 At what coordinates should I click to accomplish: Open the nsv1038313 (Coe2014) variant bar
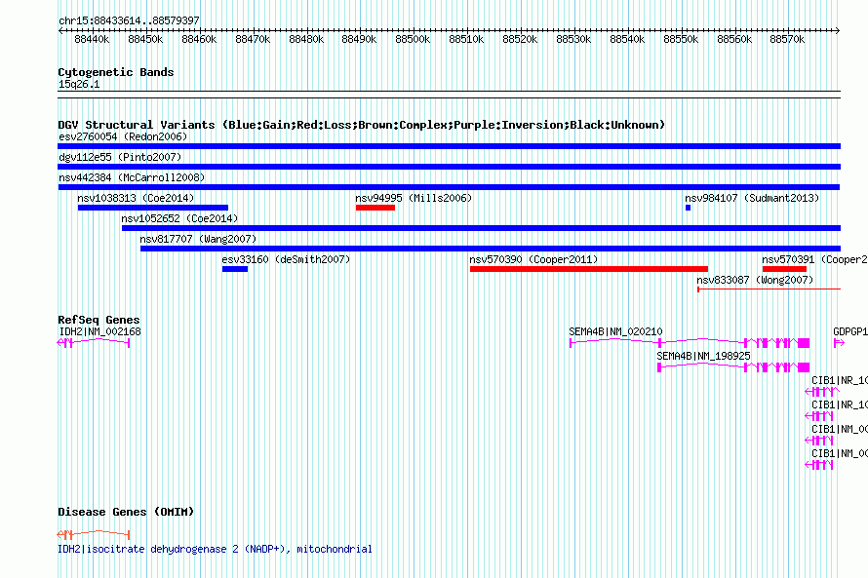click(x=153, y=208)
